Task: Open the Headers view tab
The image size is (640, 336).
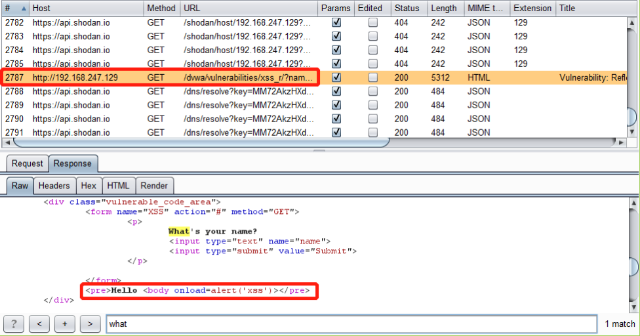Action: coord(54,186)
